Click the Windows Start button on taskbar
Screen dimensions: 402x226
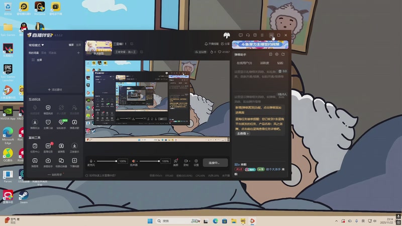coord(150,221)
